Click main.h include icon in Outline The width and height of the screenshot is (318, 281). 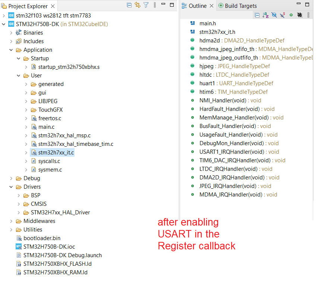(192, 23)
